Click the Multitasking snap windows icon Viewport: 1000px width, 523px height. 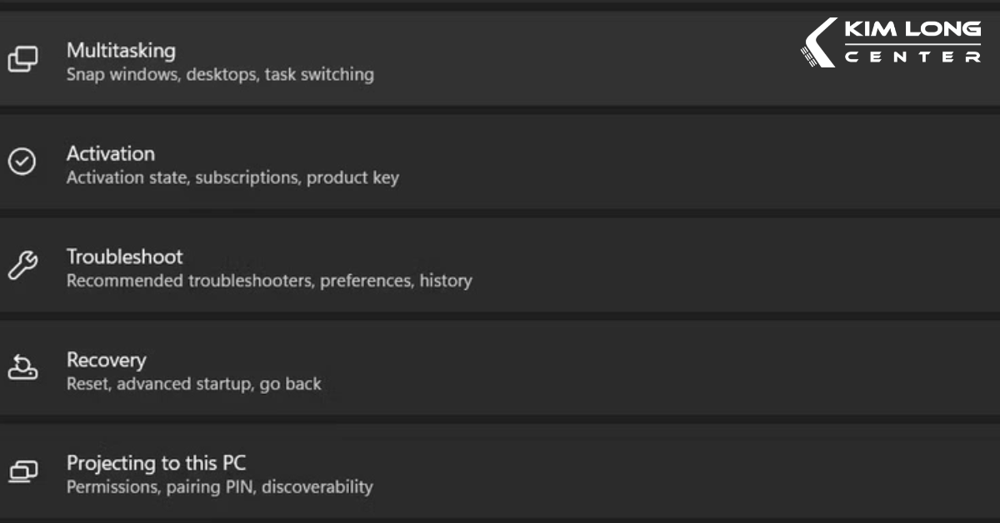25,59
